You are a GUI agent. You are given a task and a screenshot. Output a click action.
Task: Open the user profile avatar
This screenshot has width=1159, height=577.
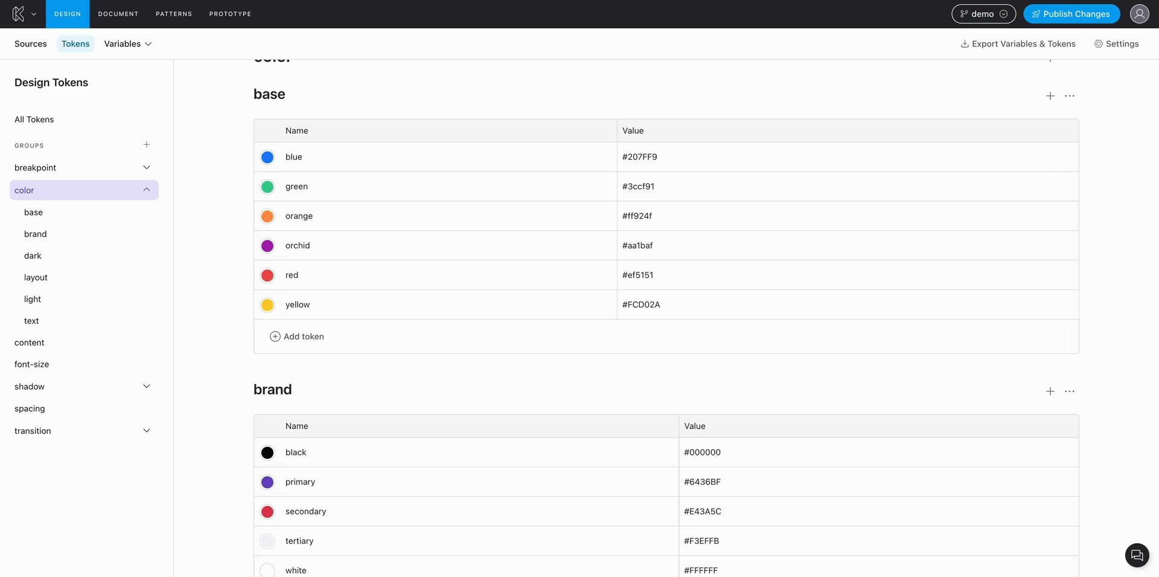pos(1139,14)
